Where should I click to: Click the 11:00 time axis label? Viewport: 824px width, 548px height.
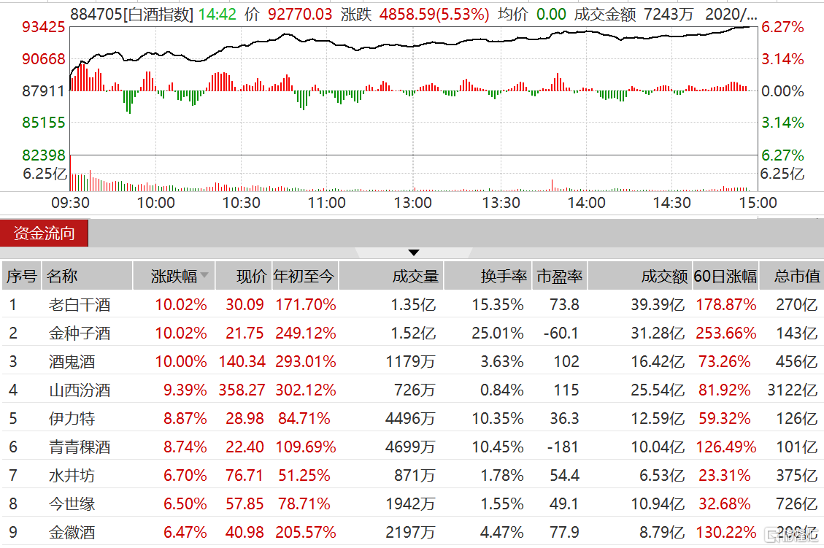pyautogui.click(x=327, y=203)
